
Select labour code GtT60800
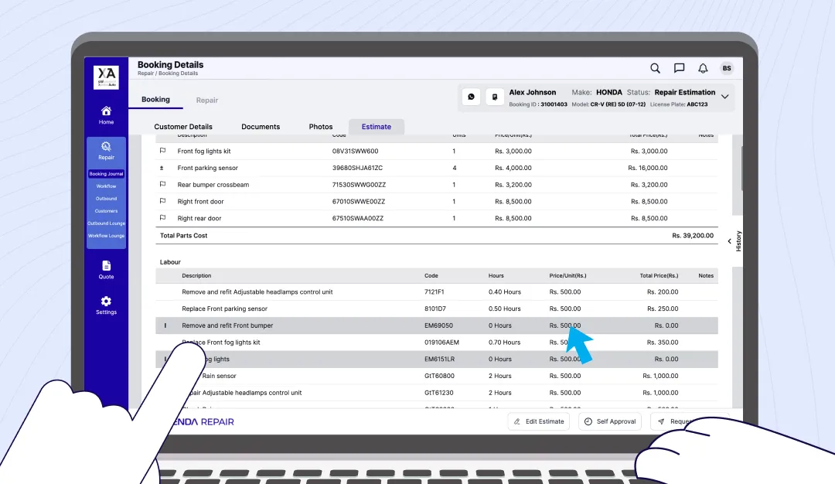pyautogui.click(x=439, y=376)
